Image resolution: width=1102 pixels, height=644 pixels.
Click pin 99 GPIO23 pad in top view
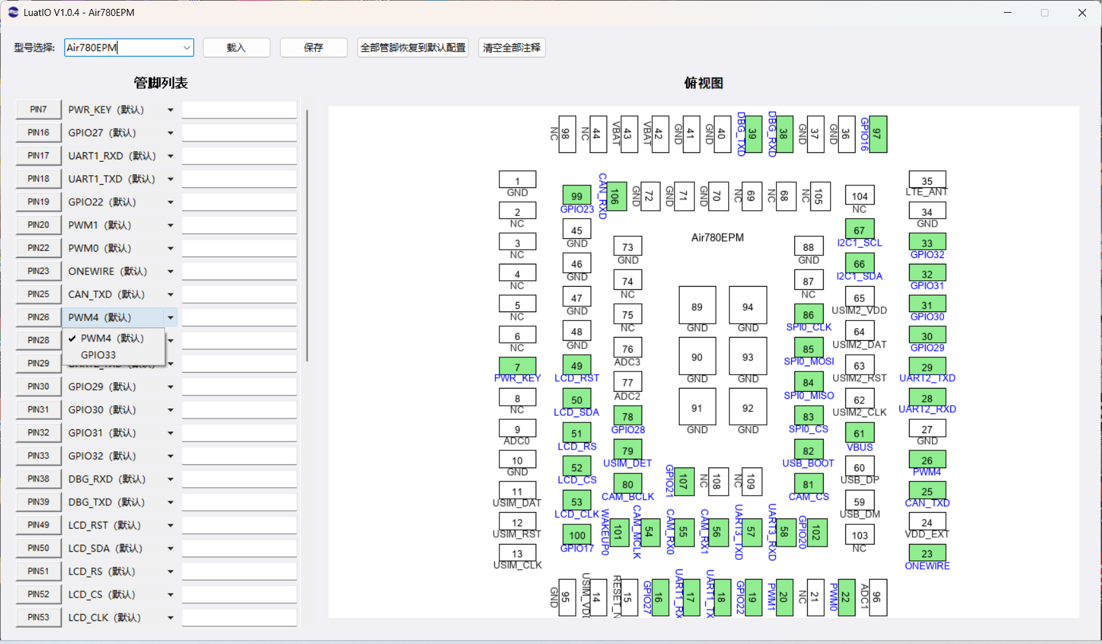click(x=576, y=196)
